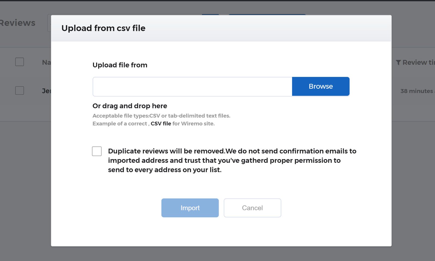Click the Review time filter funnel icon

[398, 63]
